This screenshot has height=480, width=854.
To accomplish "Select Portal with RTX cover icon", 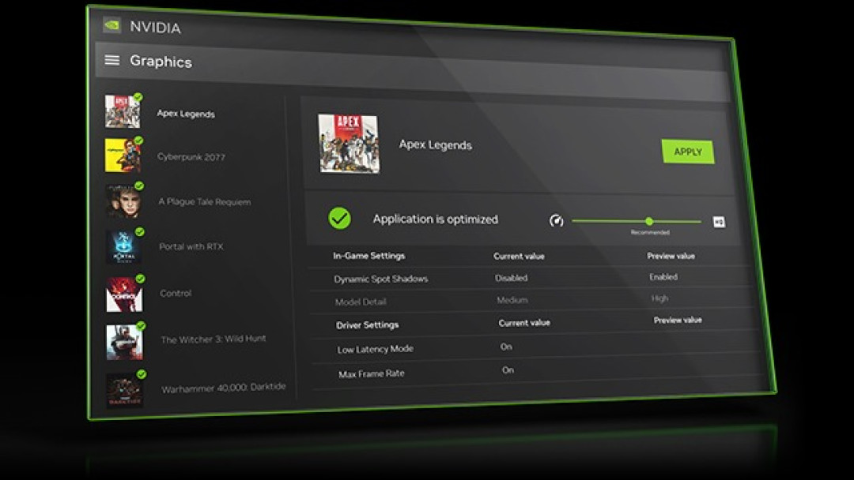I will point(123,247).
